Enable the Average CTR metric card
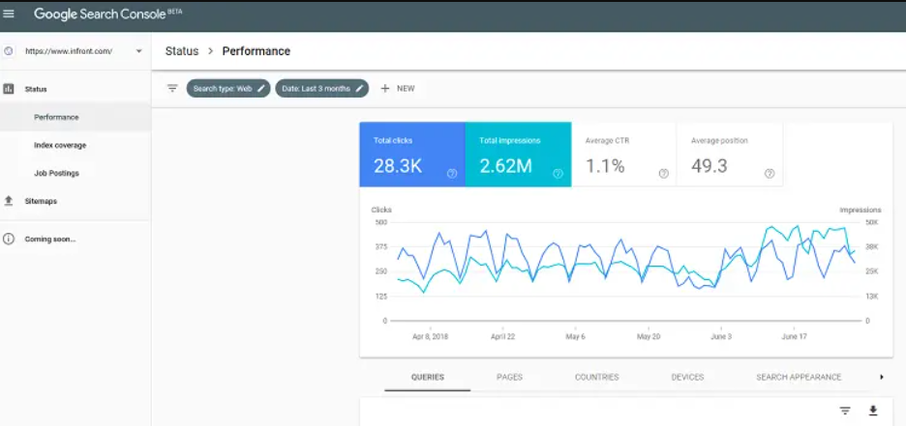 point(622,155)
